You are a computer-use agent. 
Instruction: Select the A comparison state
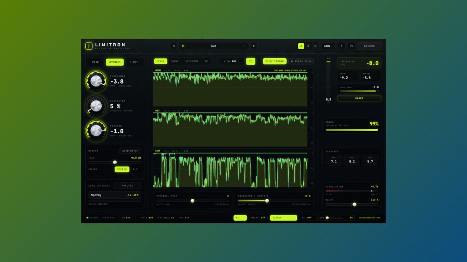tap(301, 46)
